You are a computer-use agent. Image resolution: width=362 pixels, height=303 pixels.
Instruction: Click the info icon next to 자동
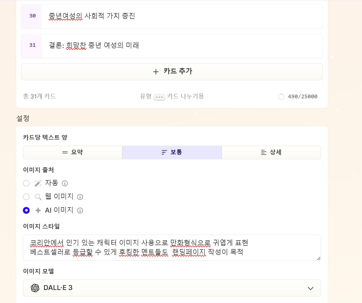[65, 184]
